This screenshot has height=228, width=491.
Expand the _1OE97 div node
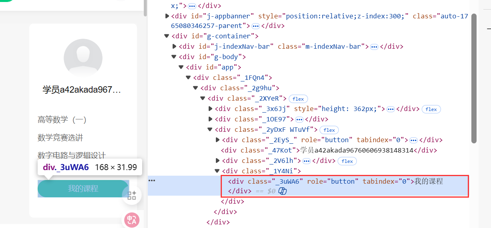coord(210,119)
